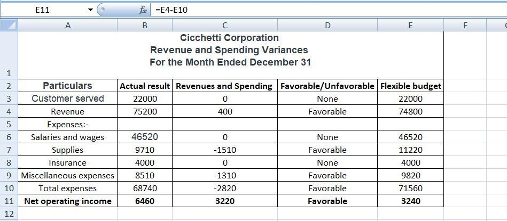Viewport: 507px width, 221px height.
Task: Select column C header
Action: coord(225,25)
